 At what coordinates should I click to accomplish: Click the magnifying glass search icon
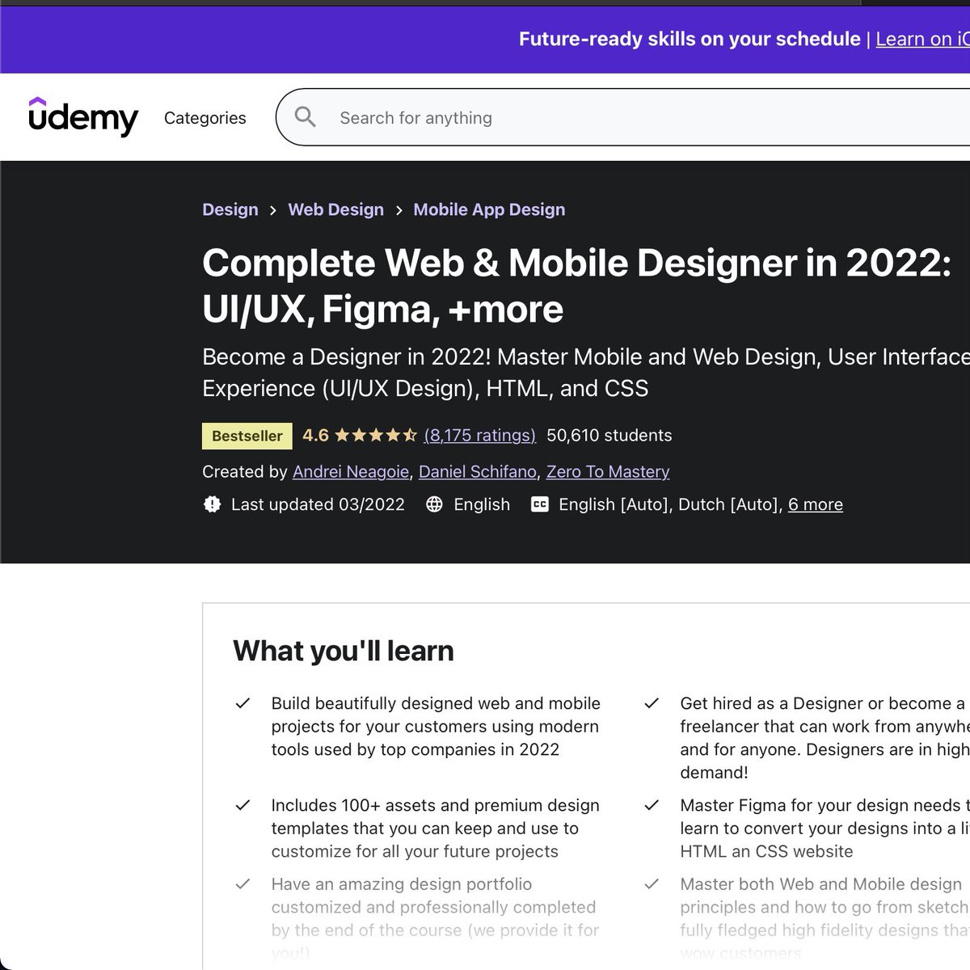(306, 117)
